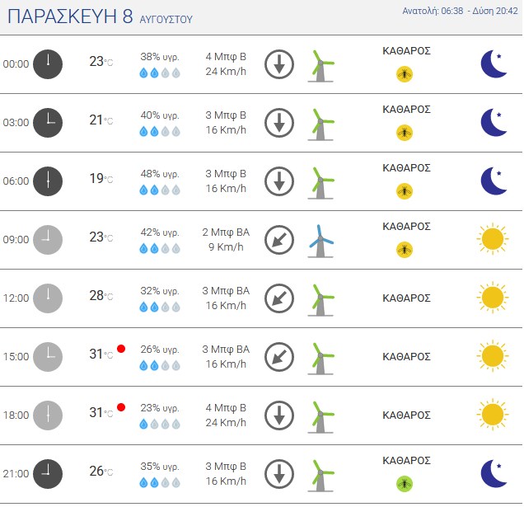The image size is (524, 507).
Task: Click the moon icon in 06:00 row
Action: (x=494, y=181)
